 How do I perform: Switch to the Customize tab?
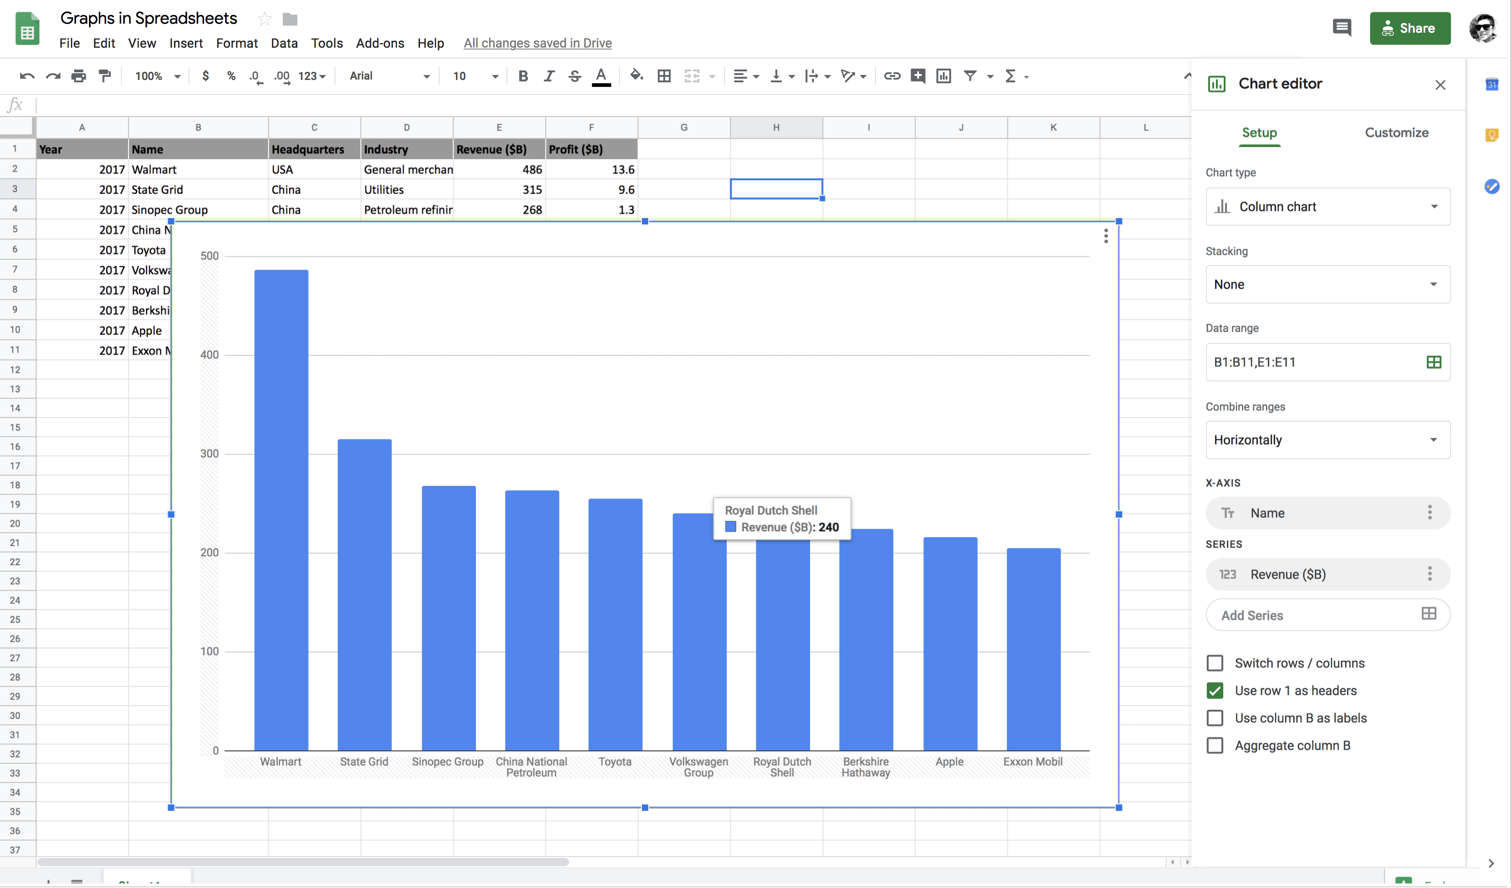tap(1396, 133)
